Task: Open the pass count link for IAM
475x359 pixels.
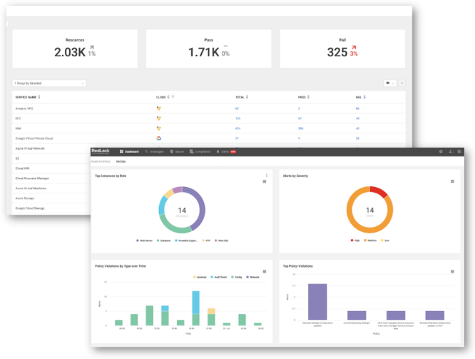Action: 301,128
